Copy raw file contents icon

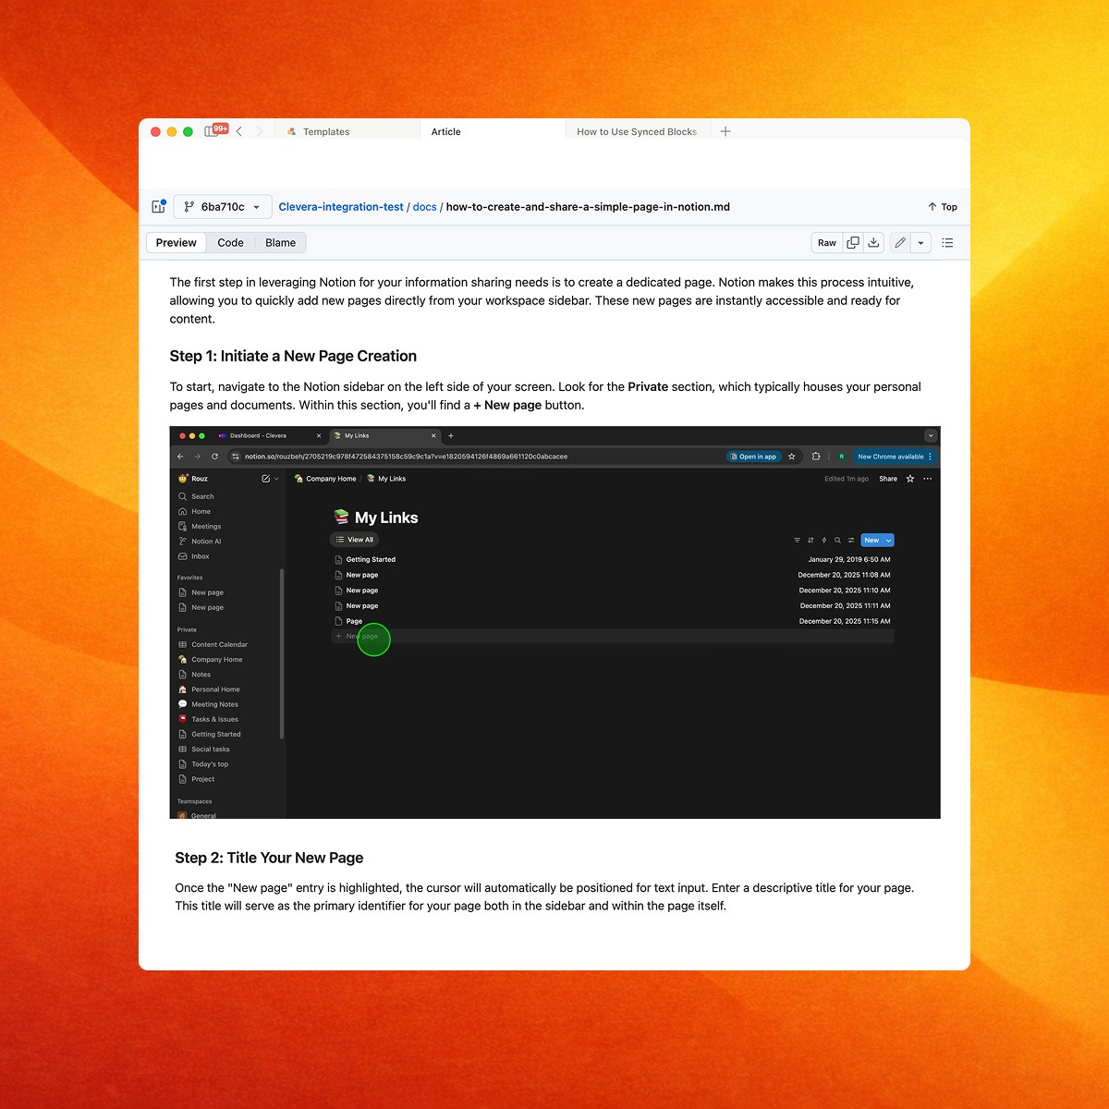(x=853, y=243)
